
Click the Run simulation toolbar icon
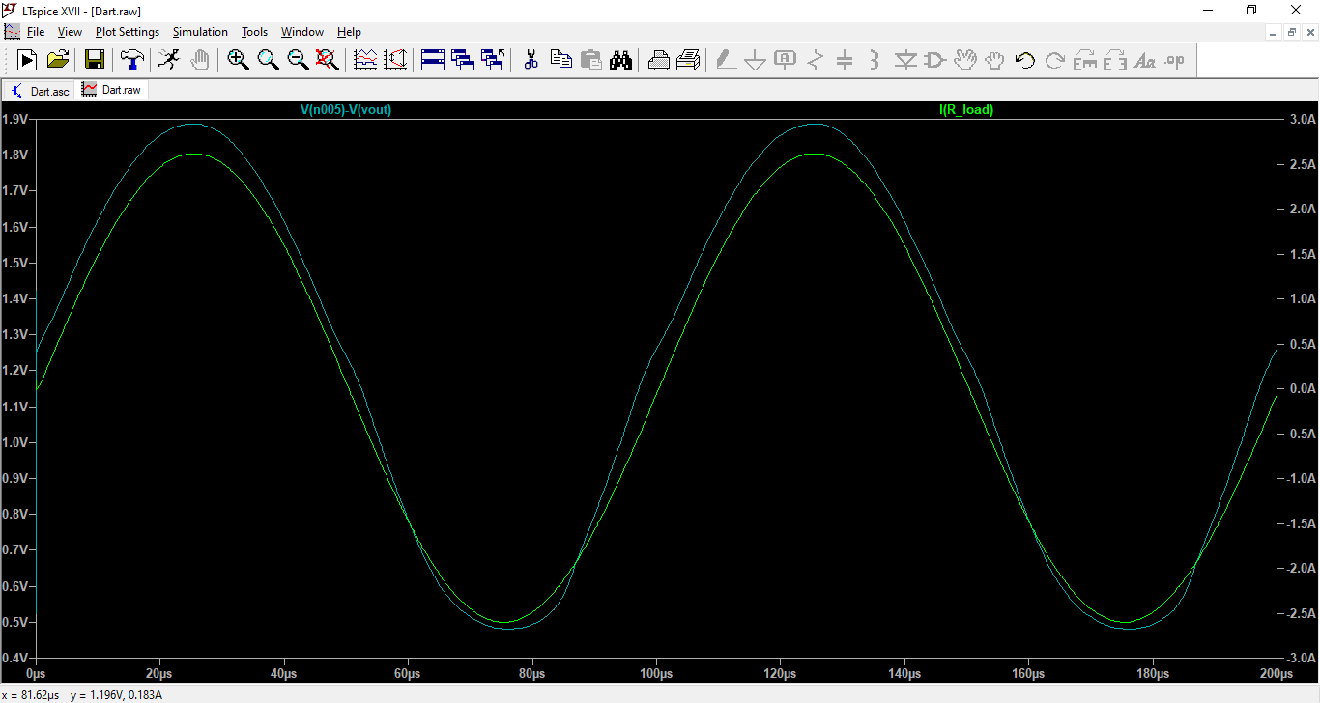27,60
